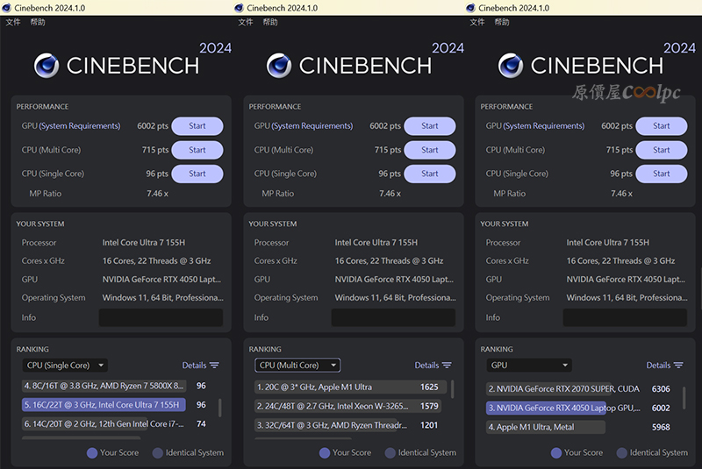Screen dimensions: 702x469
Task: Click the 715 pts score in right window
Action: pos(620,150)
